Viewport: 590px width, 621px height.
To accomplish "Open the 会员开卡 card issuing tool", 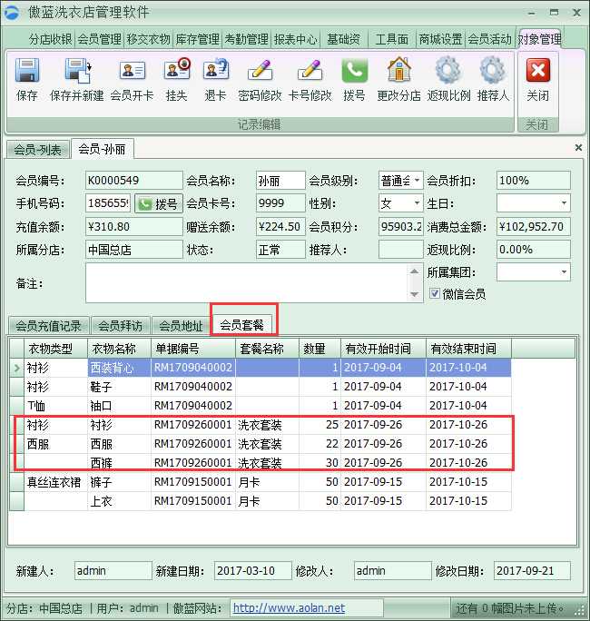I will click(x=132, y=72).
